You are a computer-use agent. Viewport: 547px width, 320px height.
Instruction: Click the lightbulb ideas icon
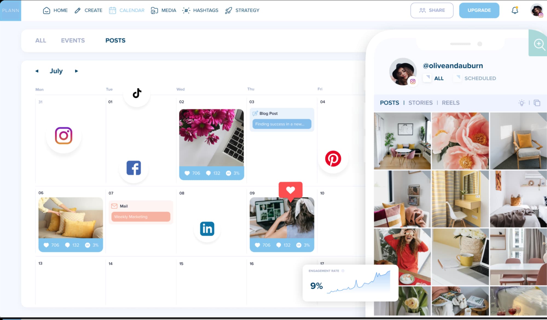522,103
